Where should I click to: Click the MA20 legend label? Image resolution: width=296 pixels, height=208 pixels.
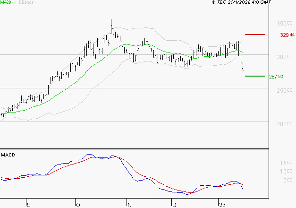[6, 2]
